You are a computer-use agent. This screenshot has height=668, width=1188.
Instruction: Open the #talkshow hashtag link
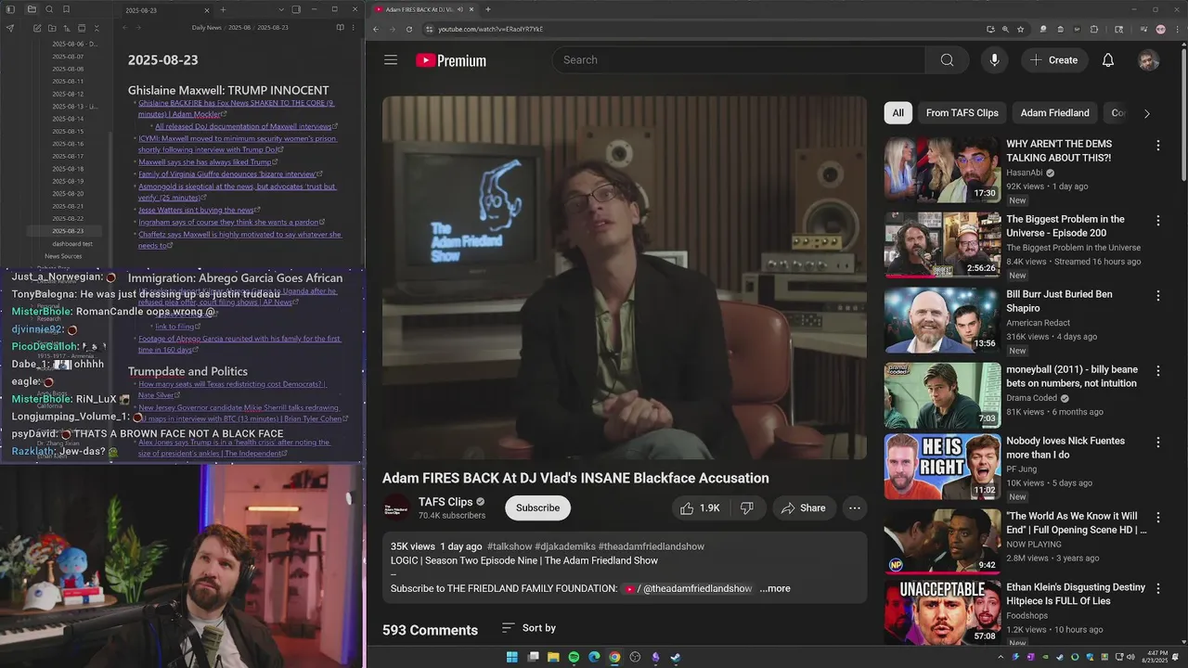pos(510,547)
